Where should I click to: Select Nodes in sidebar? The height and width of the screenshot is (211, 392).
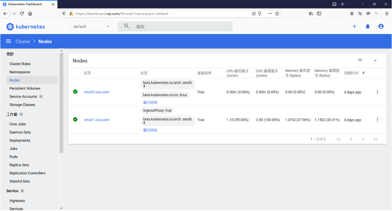[32, 80]
